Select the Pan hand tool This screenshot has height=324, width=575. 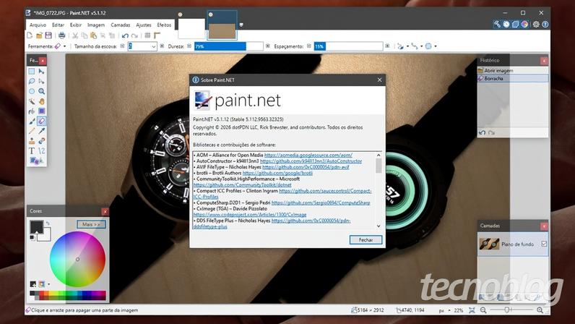coord(42,101)
